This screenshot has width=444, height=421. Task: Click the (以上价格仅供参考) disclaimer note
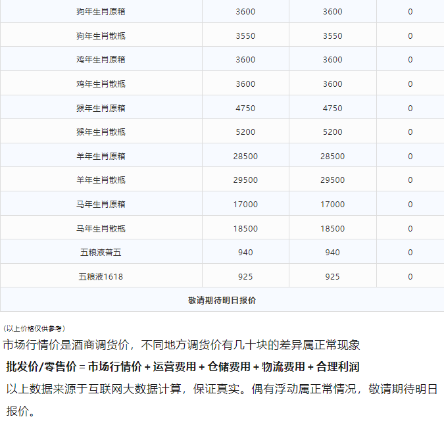tap(34, 329)
